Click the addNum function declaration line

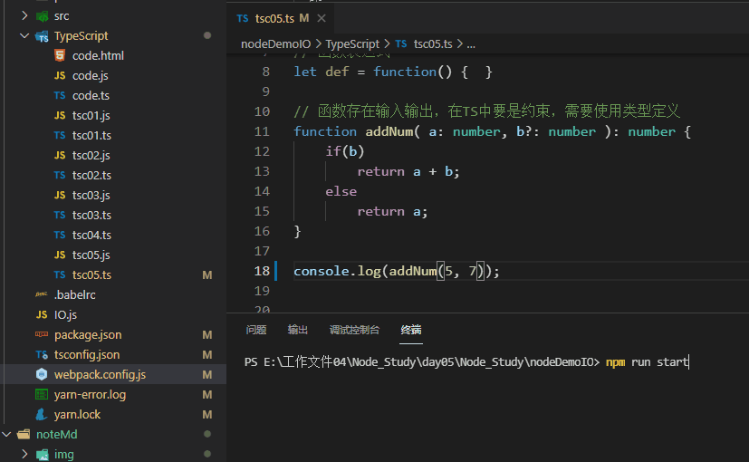(x=492, y=131)
